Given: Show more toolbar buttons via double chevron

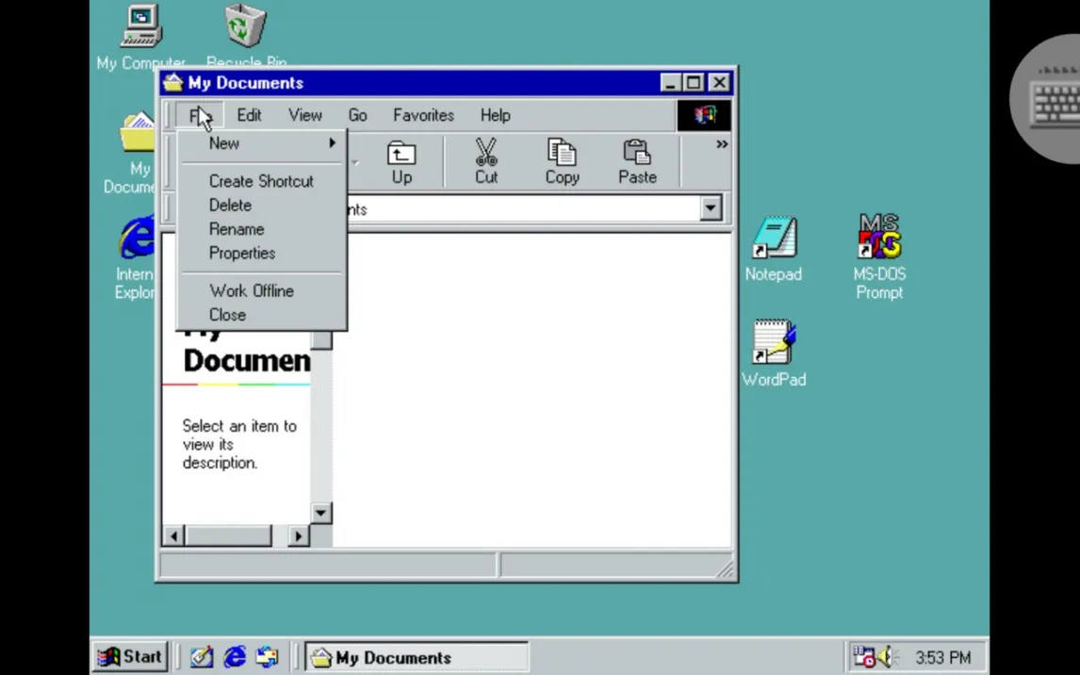Looking at the screenshot, I should (722, 144).
